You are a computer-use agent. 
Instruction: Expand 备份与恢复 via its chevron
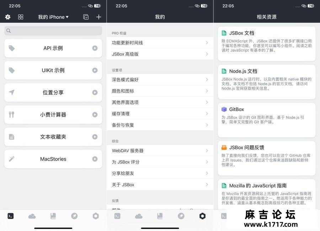click(207, 125)
